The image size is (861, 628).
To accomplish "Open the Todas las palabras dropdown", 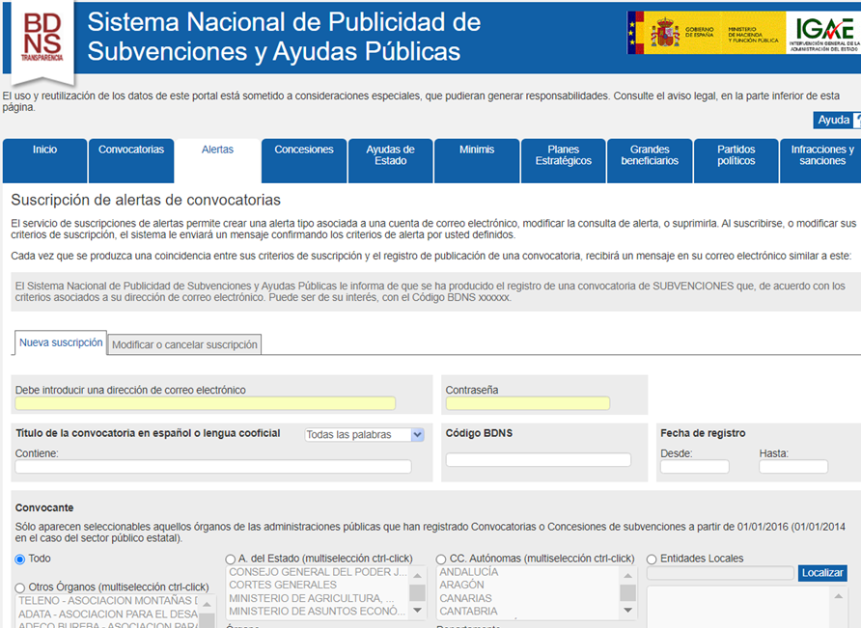I will point(364,435).
